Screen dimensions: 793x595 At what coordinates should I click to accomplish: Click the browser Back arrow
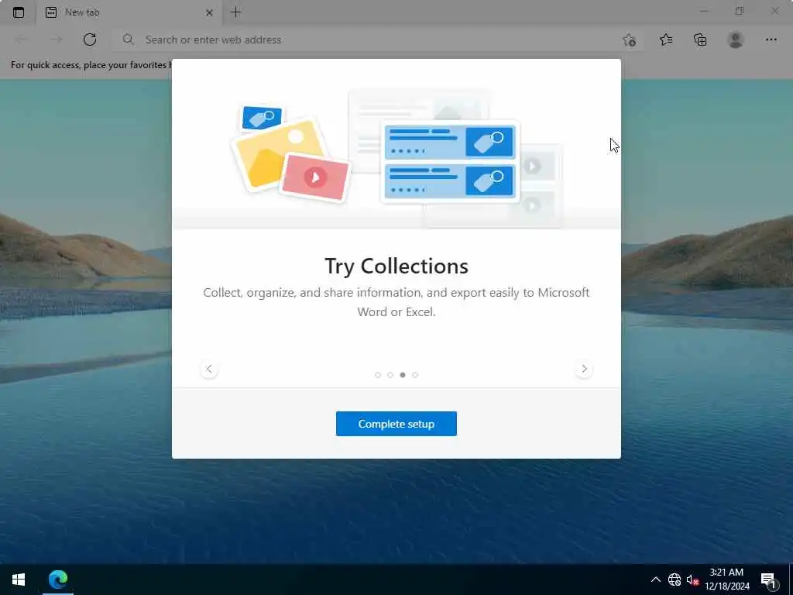coord(21,40)
